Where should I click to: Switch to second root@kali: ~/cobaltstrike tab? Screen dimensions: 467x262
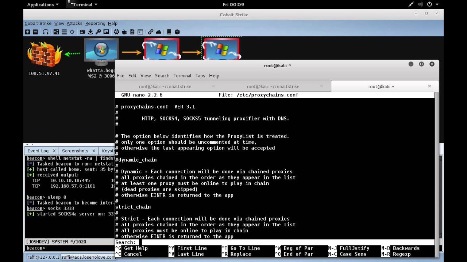(273, 87)
